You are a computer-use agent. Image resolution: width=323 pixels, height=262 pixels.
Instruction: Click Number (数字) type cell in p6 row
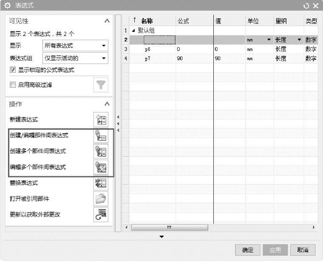tap(311, 49)
